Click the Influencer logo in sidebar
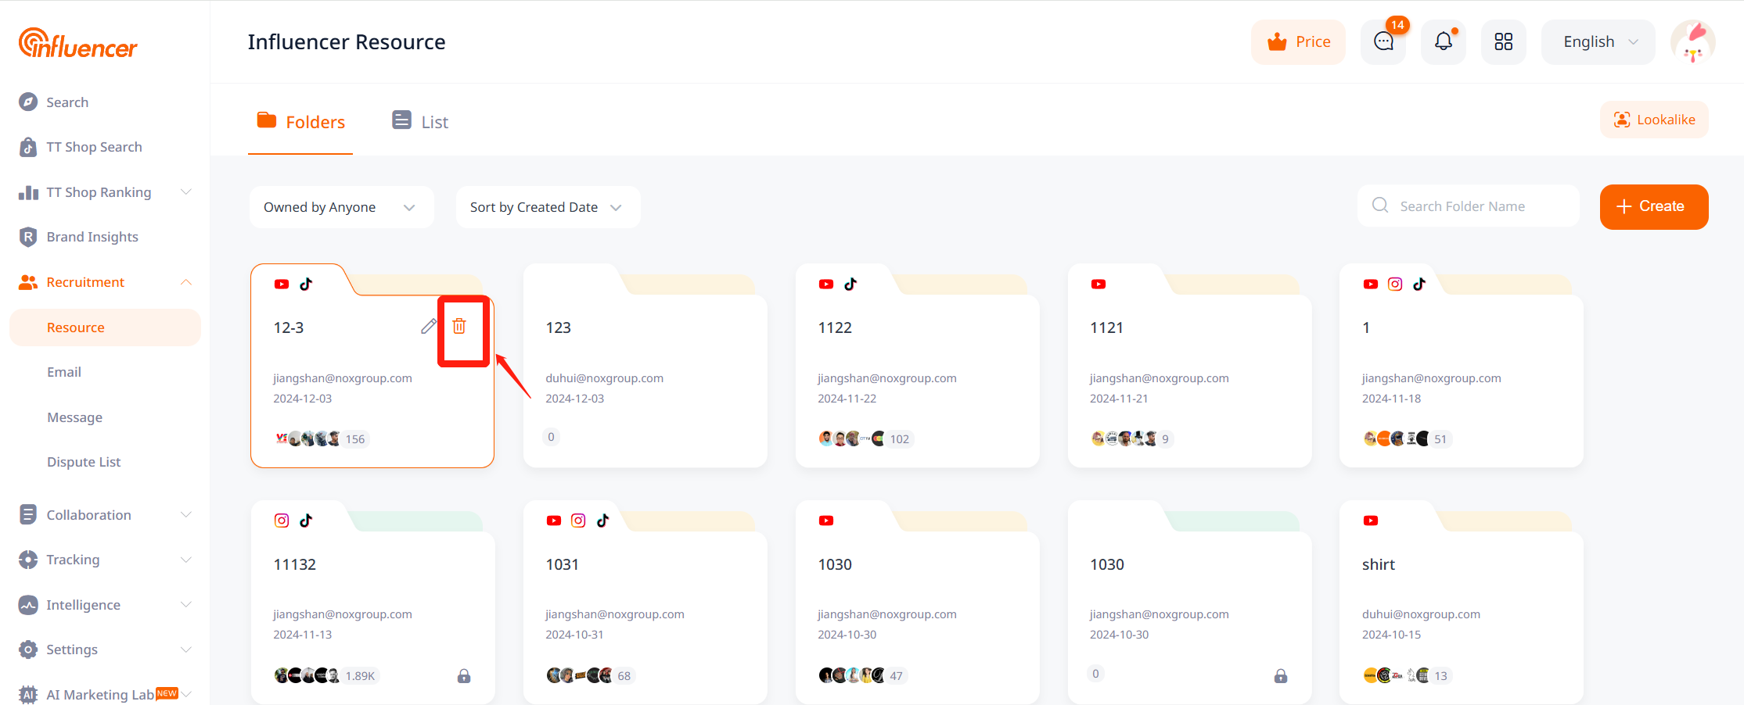 coord(78,44)
